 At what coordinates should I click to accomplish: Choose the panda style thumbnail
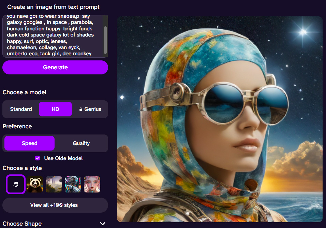coord(35,184)
